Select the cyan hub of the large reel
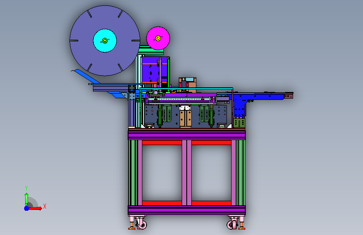This screenshot has height=235, width=363. (105, 41)
